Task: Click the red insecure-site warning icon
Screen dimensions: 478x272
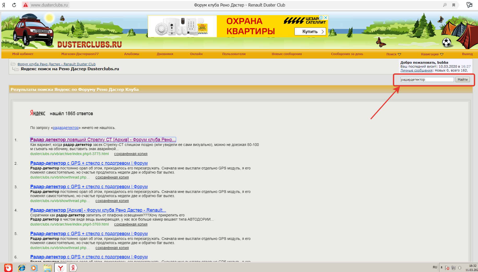Action: tap(25, 5)
